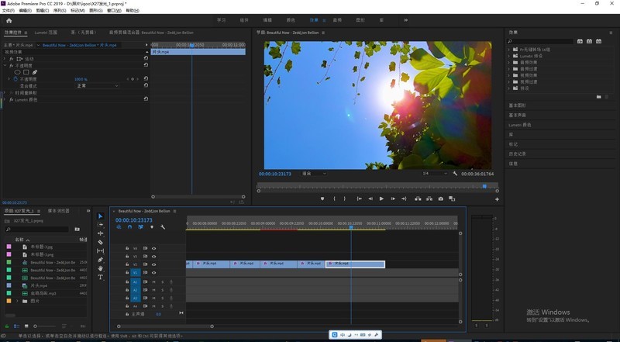Select the Razor tool in the tools panel
This screenshot has height=342, width=620.
pos(101,242)
